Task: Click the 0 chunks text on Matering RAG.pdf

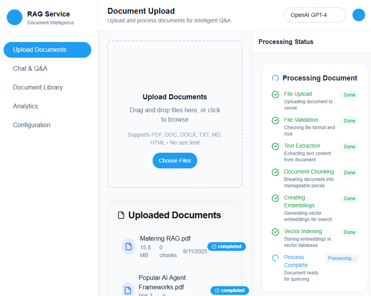Action: 168,251
